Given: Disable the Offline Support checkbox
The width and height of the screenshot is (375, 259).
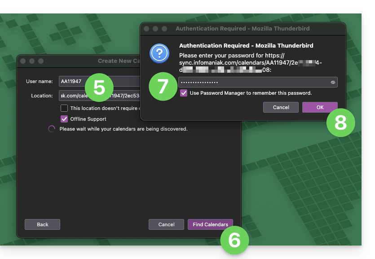Looking at the screenshot, I should (x=64, y=119).
